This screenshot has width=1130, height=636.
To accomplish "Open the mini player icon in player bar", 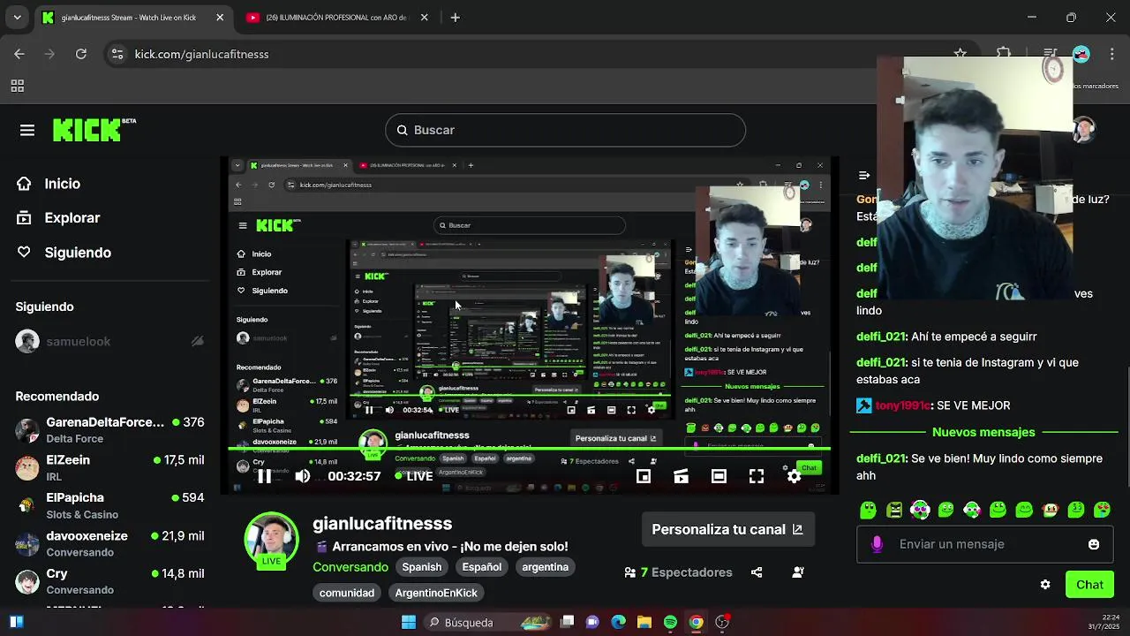I will click(644, 476).
